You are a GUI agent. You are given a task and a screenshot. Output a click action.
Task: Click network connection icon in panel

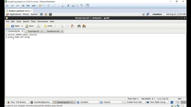click(x=148, y=14)
